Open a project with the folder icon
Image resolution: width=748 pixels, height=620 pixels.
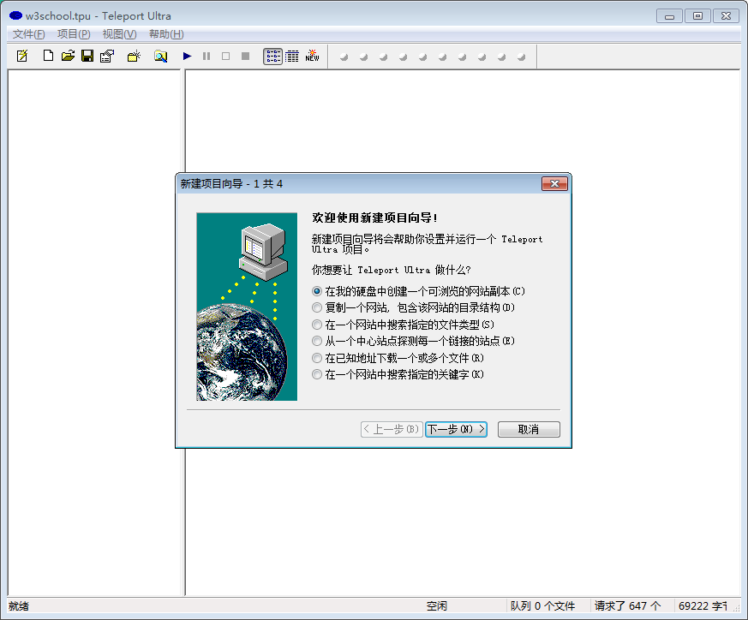(x=68, y=57)
